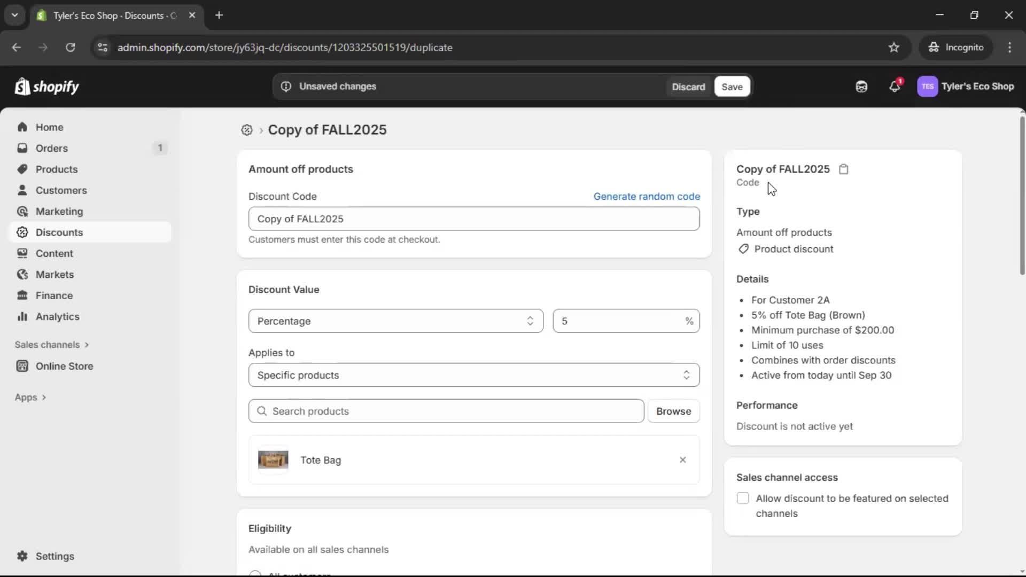
Task: Select the All customers option
Action: [x=255, y=573]
